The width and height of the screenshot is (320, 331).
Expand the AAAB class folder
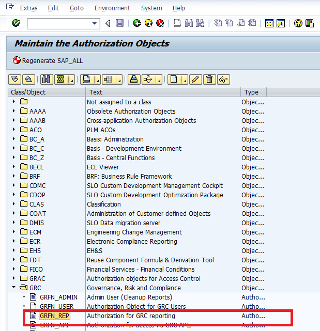pyautogui.click(x=14, y=121)
